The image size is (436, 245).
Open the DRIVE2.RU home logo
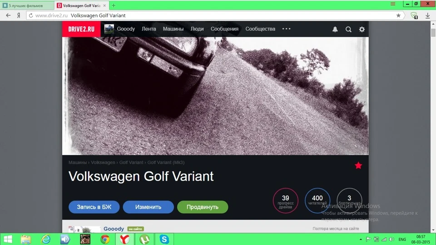[x=81, y=29]
